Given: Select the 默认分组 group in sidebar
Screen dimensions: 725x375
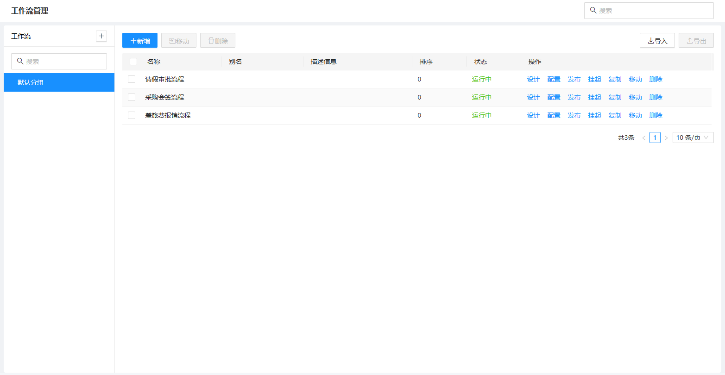Looking at the screenshot, I should click(59, 82).
